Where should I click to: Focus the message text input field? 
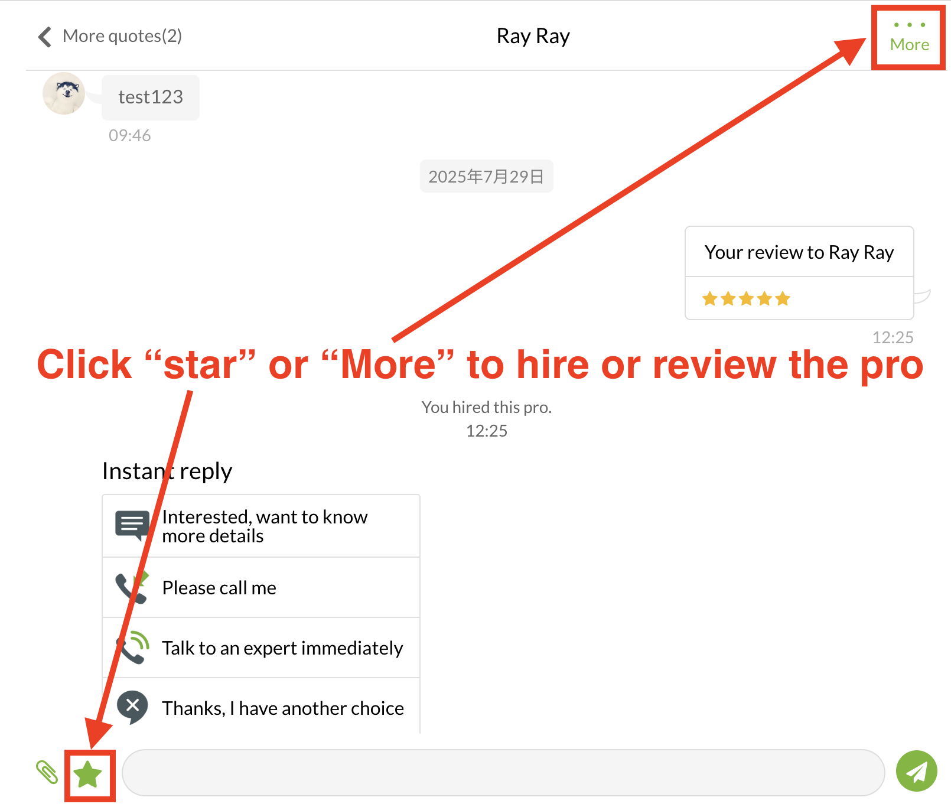[503, 773]
